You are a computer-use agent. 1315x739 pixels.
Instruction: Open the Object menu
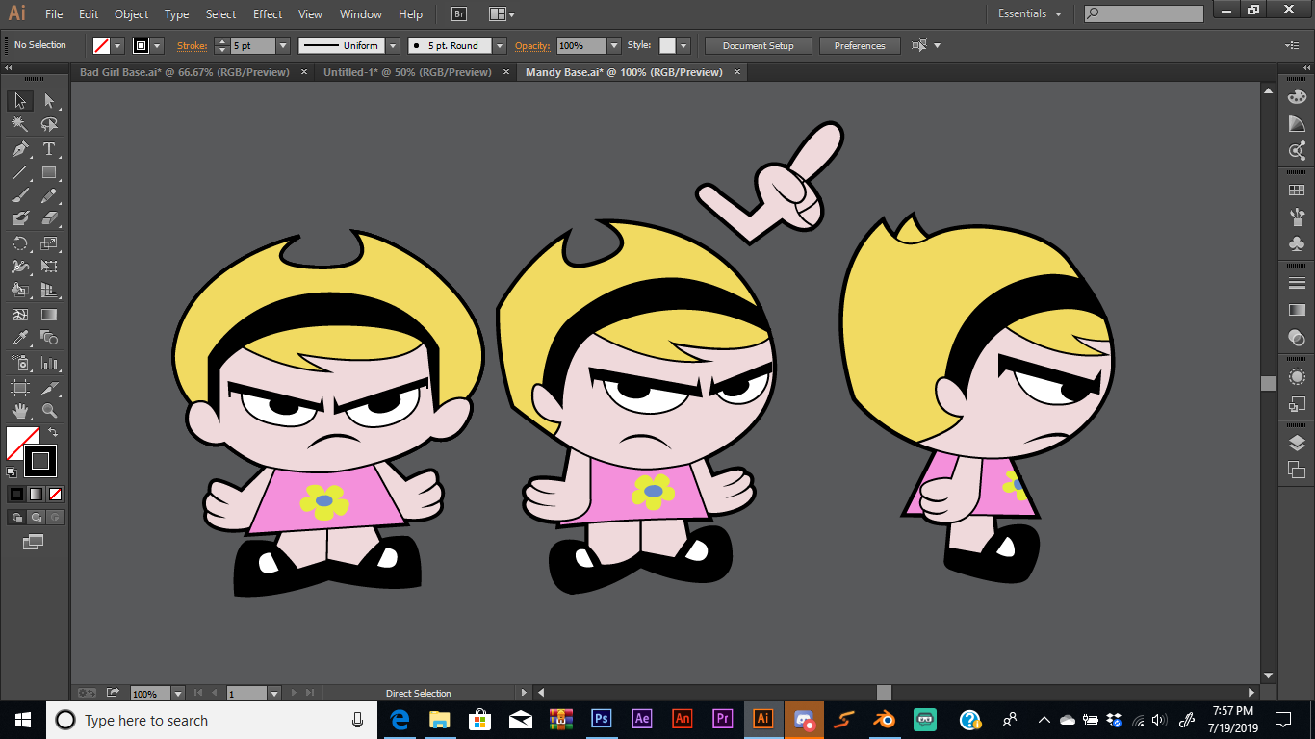pos(131,14)
